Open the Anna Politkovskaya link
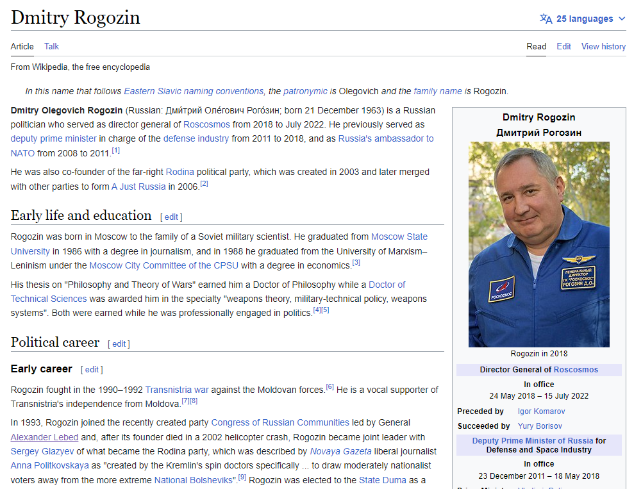Viewport: 634px width, 489px height. (50, 465)
